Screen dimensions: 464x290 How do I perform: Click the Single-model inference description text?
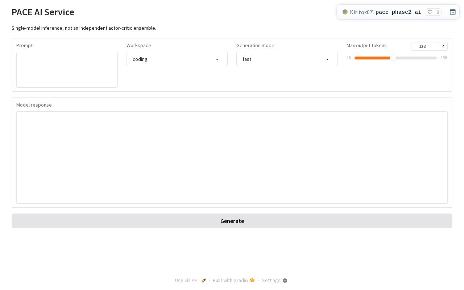click(84, 28)
